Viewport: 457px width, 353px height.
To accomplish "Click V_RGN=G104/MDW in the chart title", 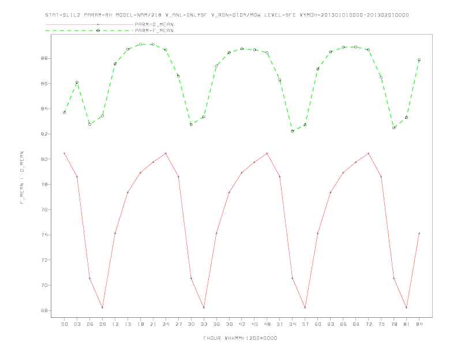I will (236, 15).
